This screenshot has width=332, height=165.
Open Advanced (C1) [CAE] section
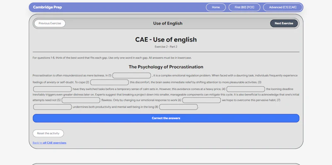283,7
